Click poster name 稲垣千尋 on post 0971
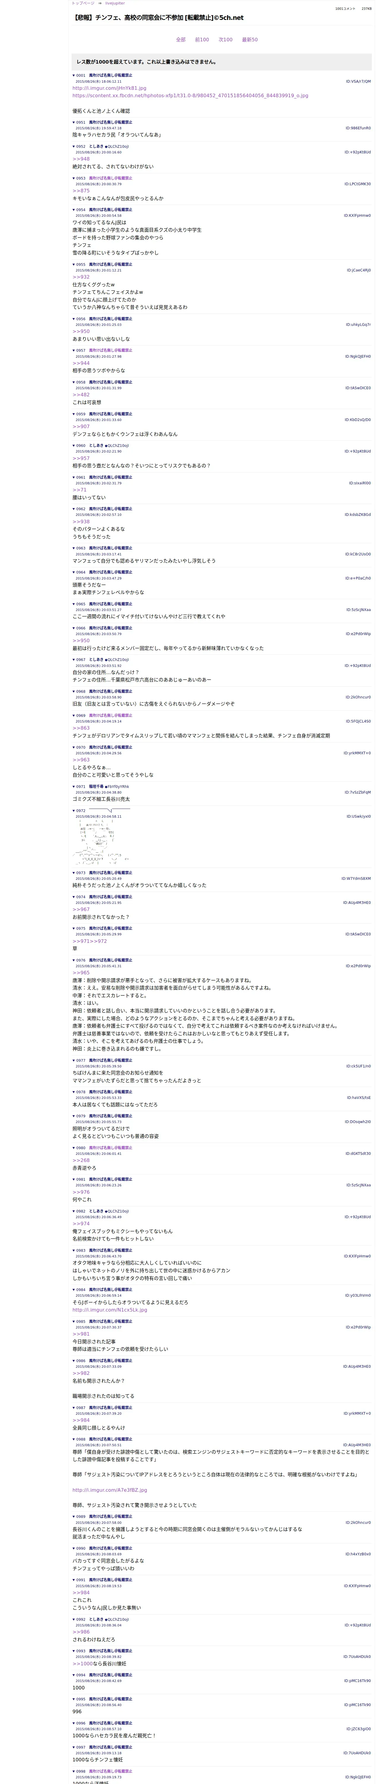 [96, 787]
